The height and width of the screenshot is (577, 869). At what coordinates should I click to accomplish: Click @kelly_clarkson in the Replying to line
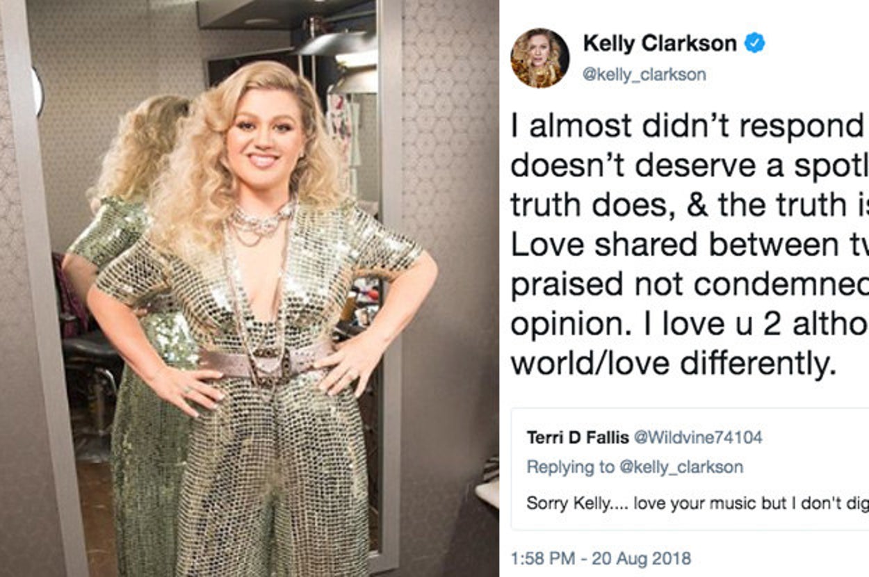678,467
